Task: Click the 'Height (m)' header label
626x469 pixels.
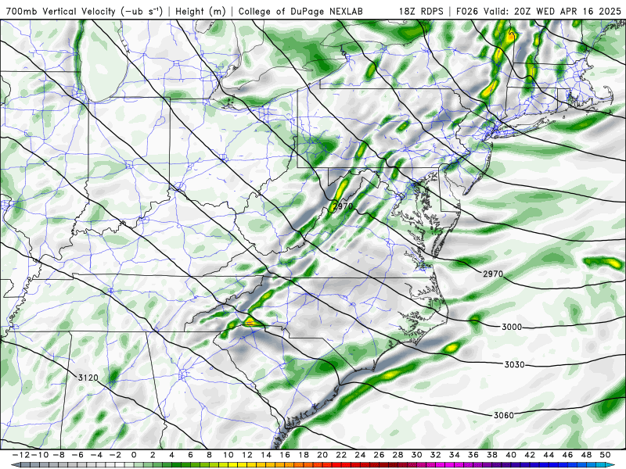Action: [x=200, y=11]
